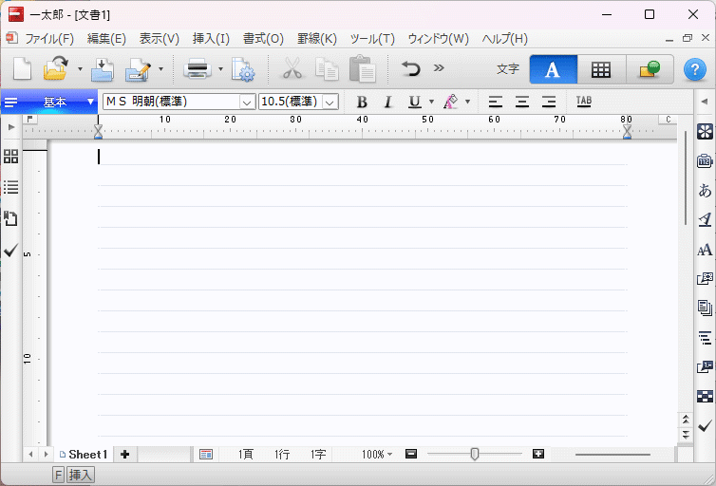
Task: Click the save document icon
Action: [103, 68]
